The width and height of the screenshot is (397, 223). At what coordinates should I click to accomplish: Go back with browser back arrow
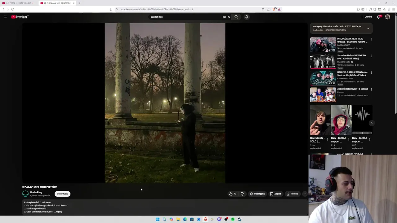(x=3, y=9)
